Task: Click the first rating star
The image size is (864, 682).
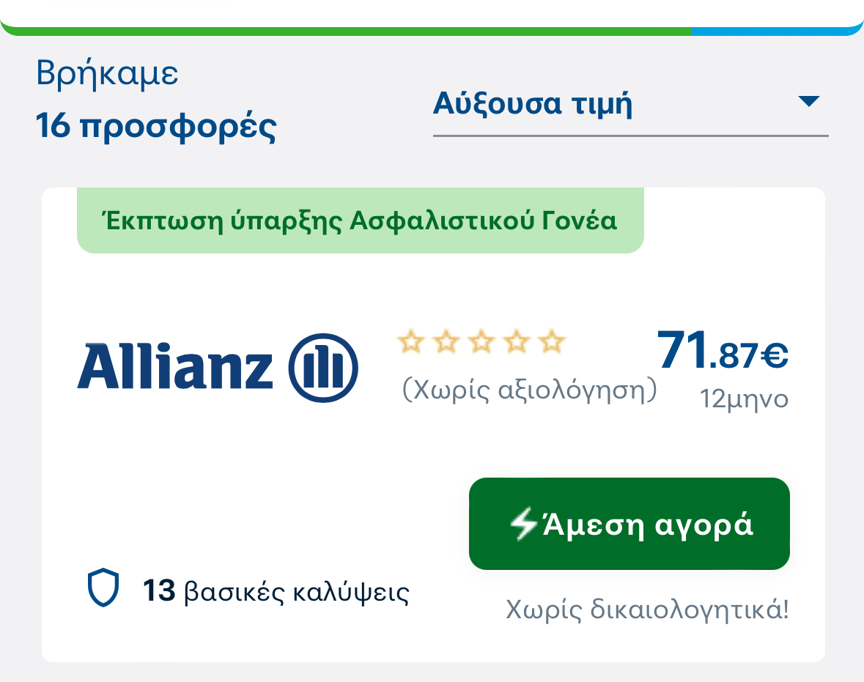Action: pos(411,341)
